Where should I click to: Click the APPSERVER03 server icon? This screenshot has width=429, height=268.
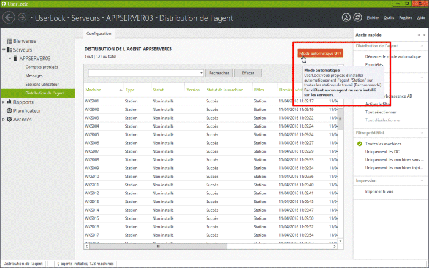tap(15, 58)
